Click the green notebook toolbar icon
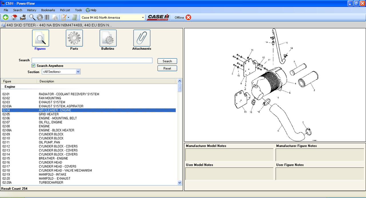This screenshot has height=198, width=366. click(x=75, y=17)
